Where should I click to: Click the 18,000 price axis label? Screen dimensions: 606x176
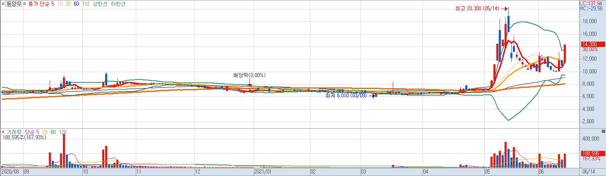tap(589, 21)
